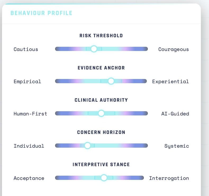The width and height of the screenshot is (209, 196).
Task: Click Interpretive Stance track near Acceptance end
Action: click(x=59, y=178)
